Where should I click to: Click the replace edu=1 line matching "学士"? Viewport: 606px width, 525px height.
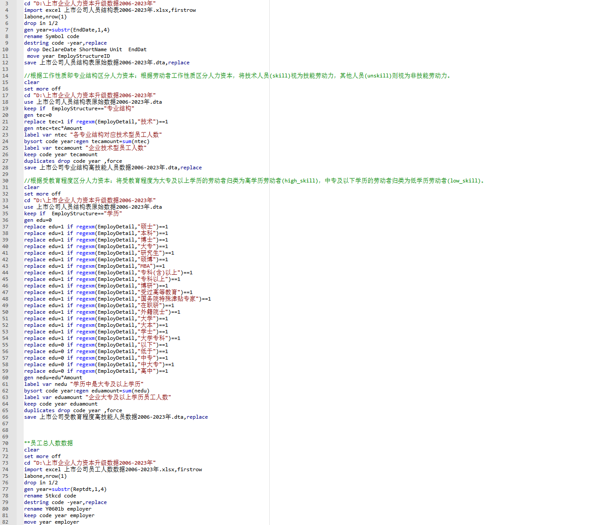click(96, 332)
